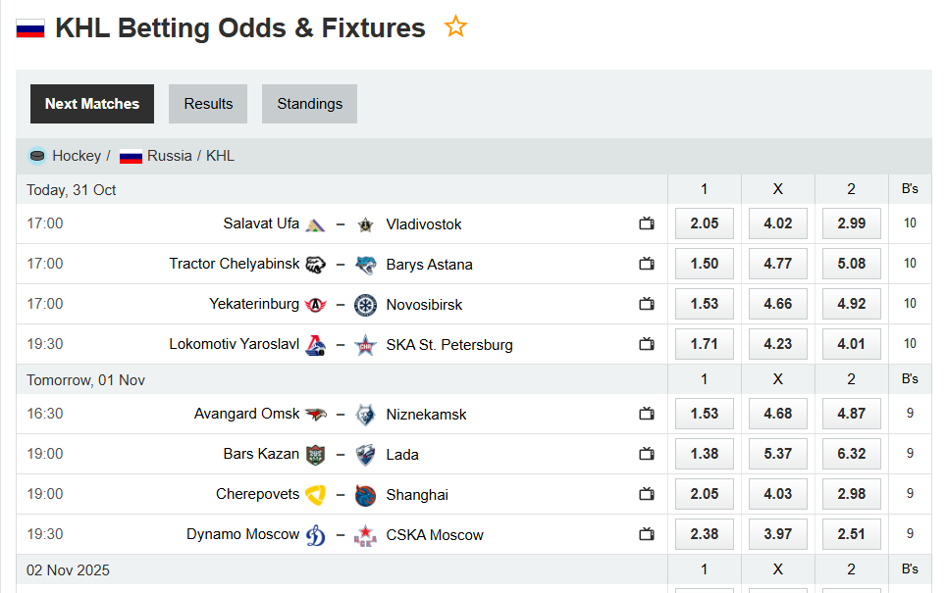Image resolution: width=947 pixels, height=593 pixels.
Task: Click away odds 2.51 for CSKA Moscow
Action: (x=851, y=534)
